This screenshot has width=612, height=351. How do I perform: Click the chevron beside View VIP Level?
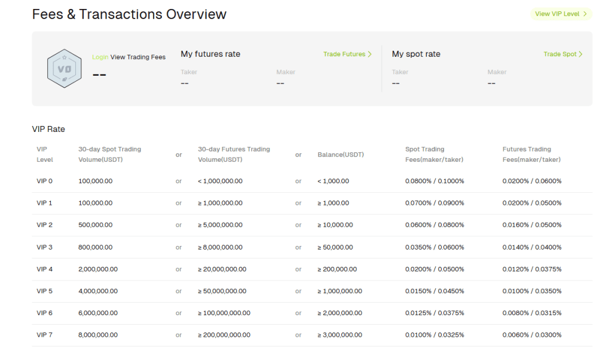coord(585,14)
